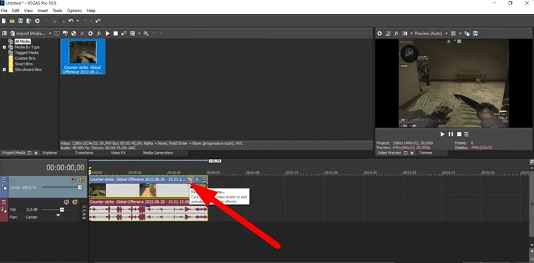Screen dimensions: 534x263
Task: Solo the video track 1
Action: [81, 180]
